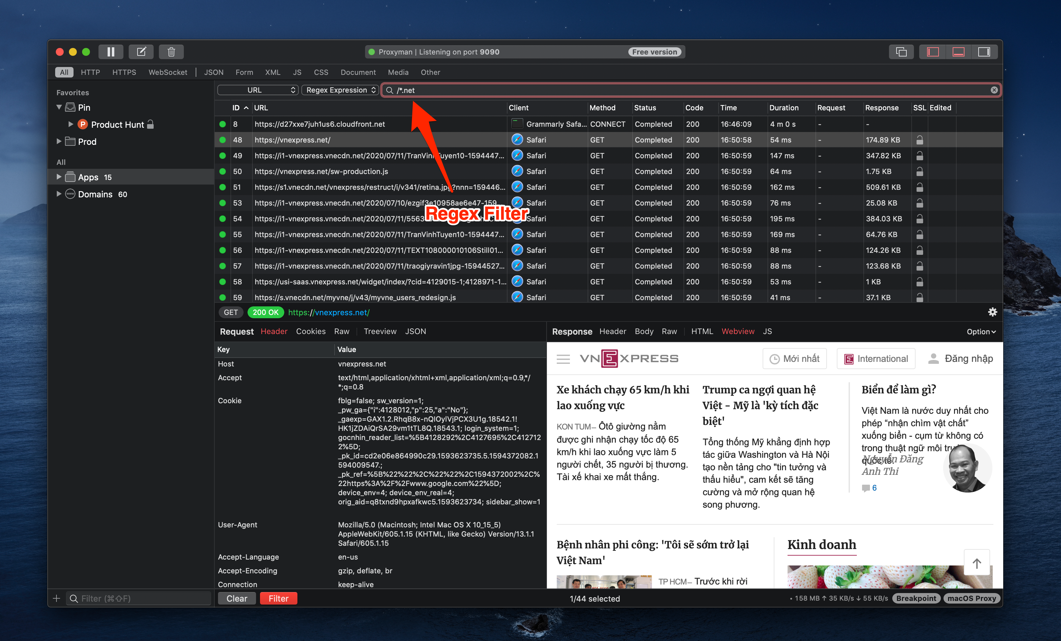Image resolution: width=1061 pixels, height=641 pixels.
Task: Clear the regex filter text field
Action: pos(994,90)
